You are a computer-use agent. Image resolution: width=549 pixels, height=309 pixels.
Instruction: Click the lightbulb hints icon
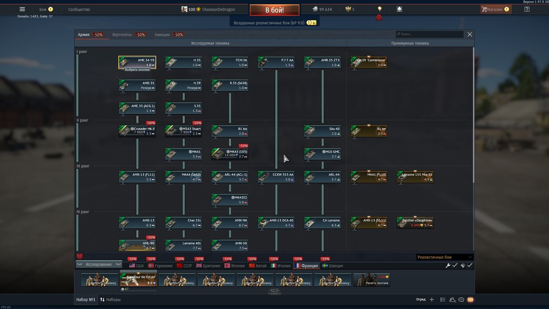tap(379, 9)
